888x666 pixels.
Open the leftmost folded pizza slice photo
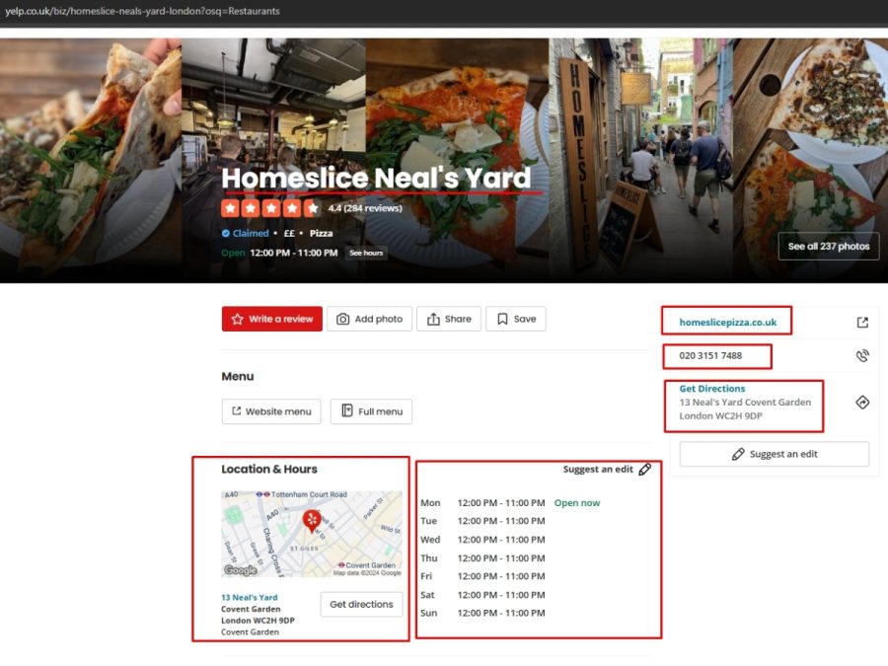pyautogui.click(x=91, y=160)
